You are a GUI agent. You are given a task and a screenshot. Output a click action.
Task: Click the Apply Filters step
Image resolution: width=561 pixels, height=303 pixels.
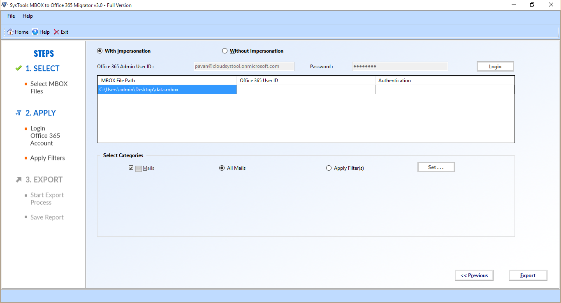pos(47,158)
